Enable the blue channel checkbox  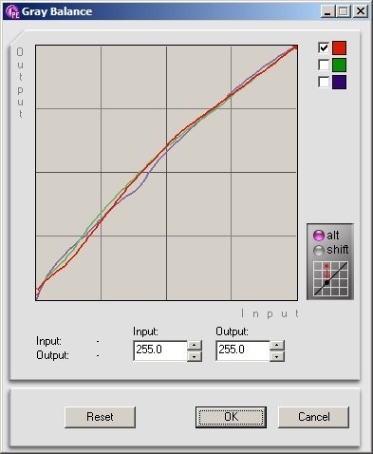(324, 82)
